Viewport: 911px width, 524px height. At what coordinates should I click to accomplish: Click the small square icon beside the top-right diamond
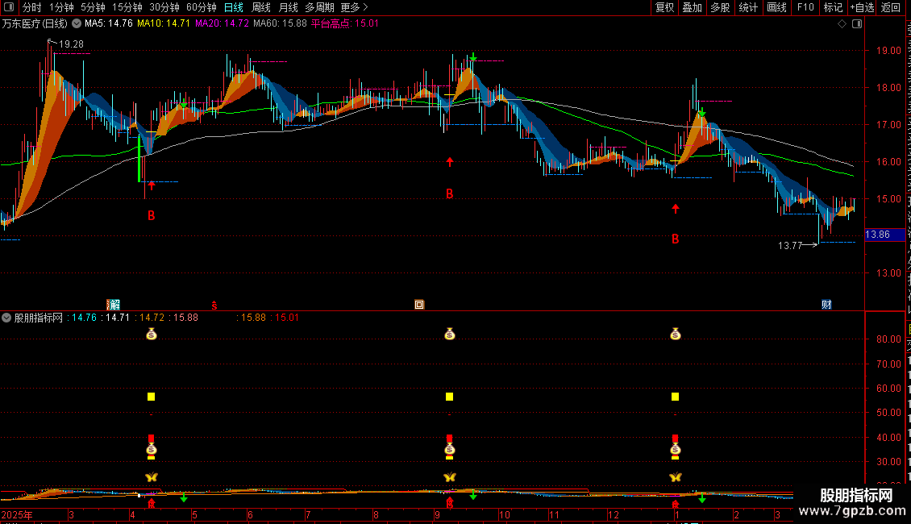tap(856, 24)
